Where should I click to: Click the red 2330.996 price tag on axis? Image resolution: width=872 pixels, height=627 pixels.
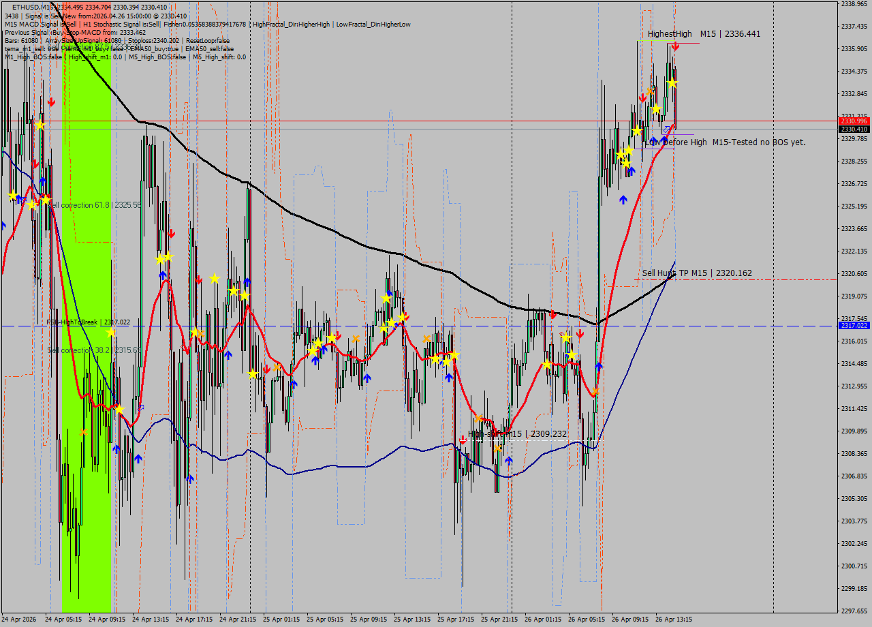853,121
